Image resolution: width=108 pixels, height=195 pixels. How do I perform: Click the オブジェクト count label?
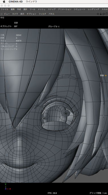6,26
